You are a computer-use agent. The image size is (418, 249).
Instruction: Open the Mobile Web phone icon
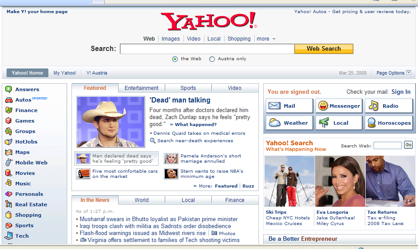click(9, 162)
